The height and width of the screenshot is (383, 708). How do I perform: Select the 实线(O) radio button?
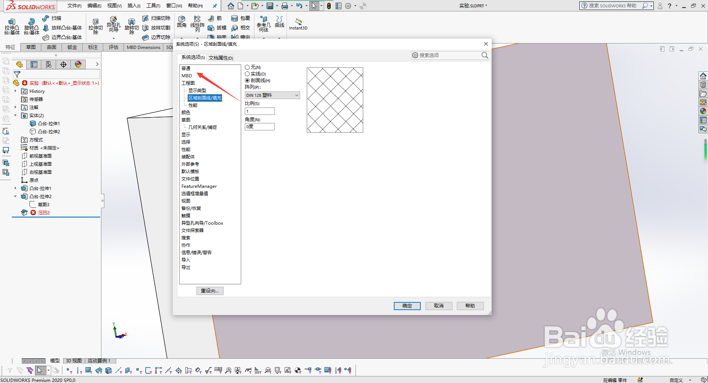pyautogui.click(x=247, y=74)
